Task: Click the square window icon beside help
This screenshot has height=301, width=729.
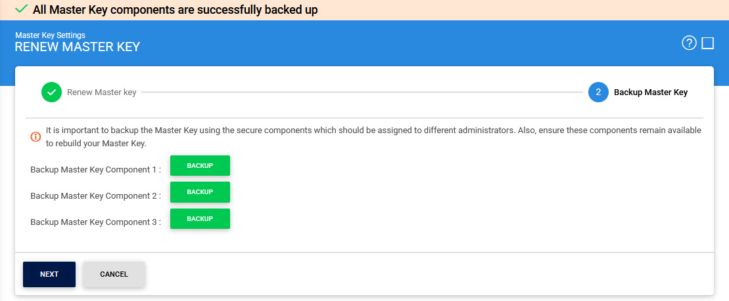Action: click(x=708, y=43)
